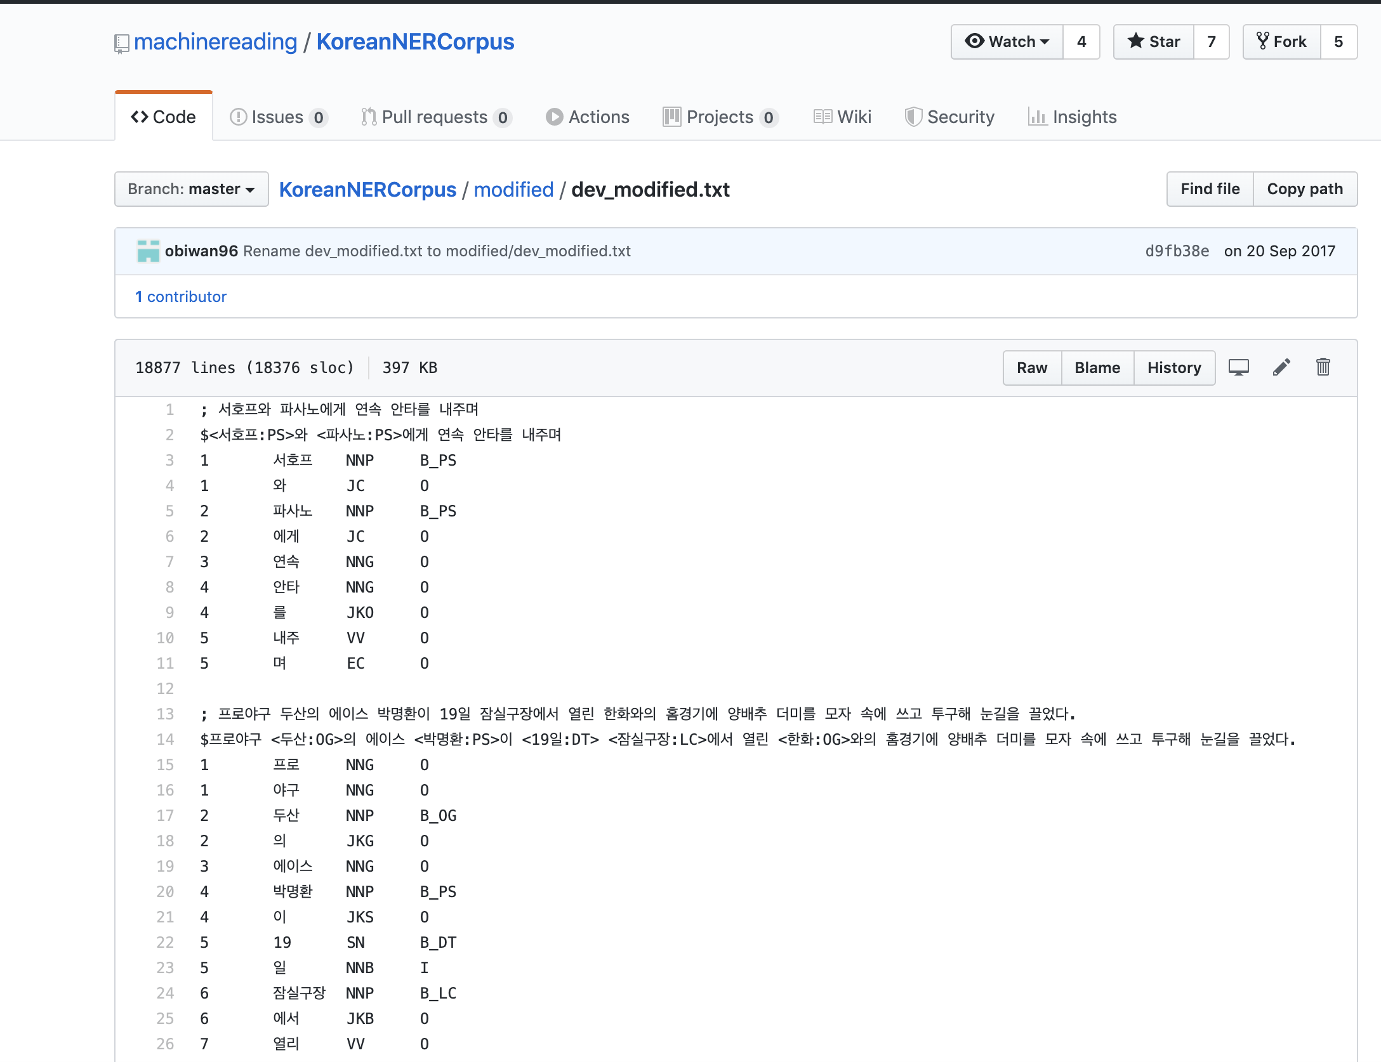
Task: Click the 1 contributor link
Action: [x=181, y=297]
